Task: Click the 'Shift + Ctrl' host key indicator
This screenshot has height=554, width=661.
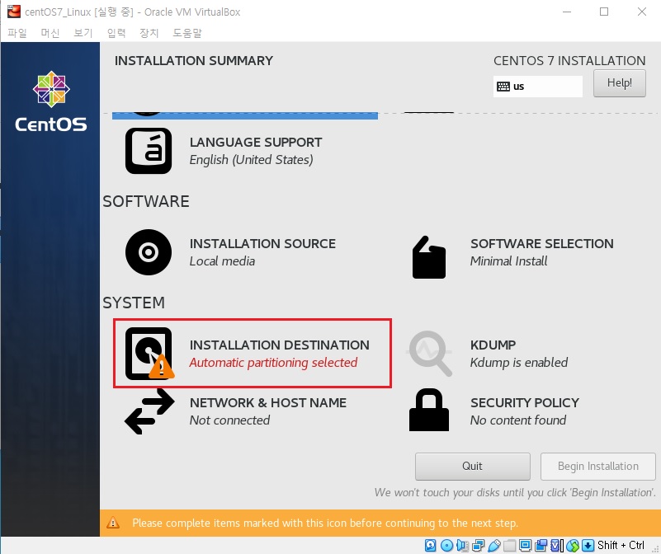Action: [x=621, y=545]
